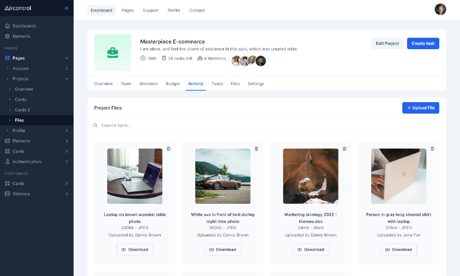
Task: Switch to the Budget tab
Action: coord(173,84)
